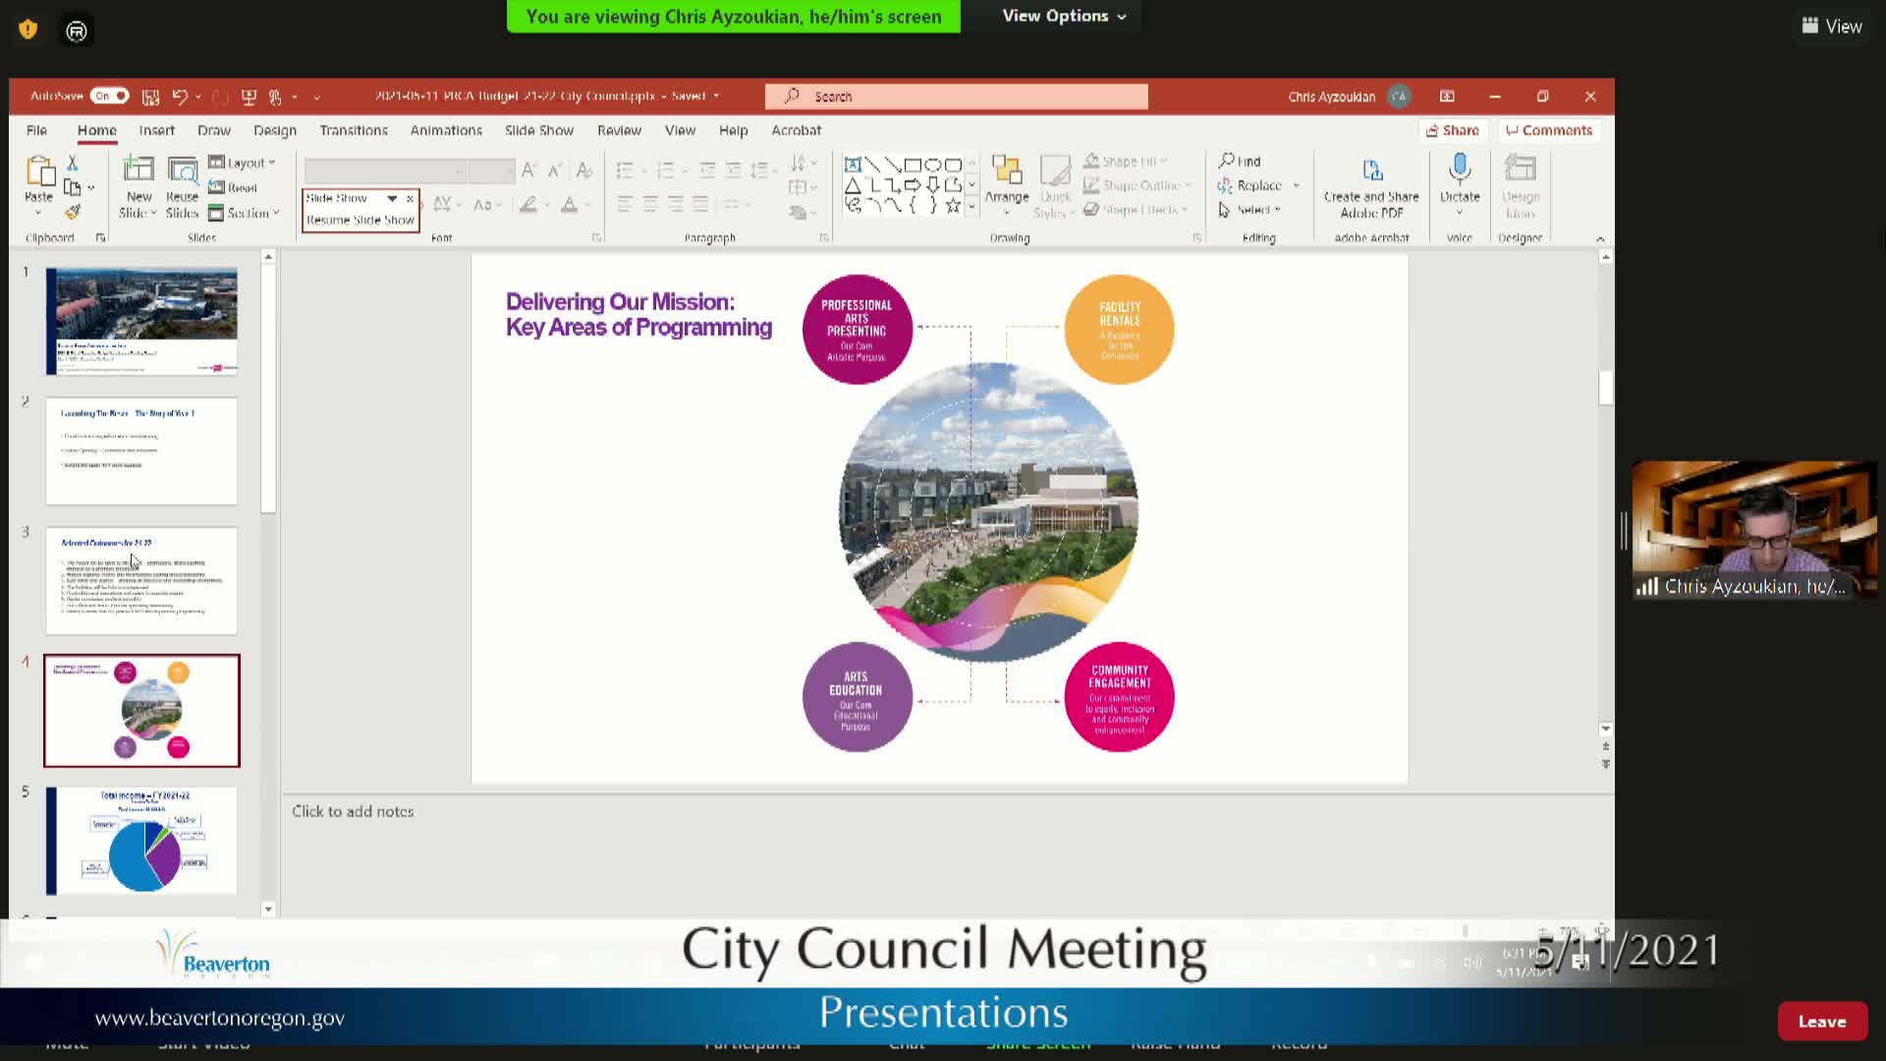Select slide 1 thumbnail
Screen dimensions: 1886x1061
click(141, 321)
